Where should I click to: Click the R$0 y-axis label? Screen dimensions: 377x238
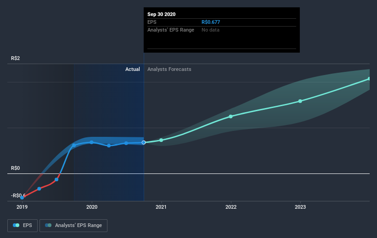[x=16, y=168]
